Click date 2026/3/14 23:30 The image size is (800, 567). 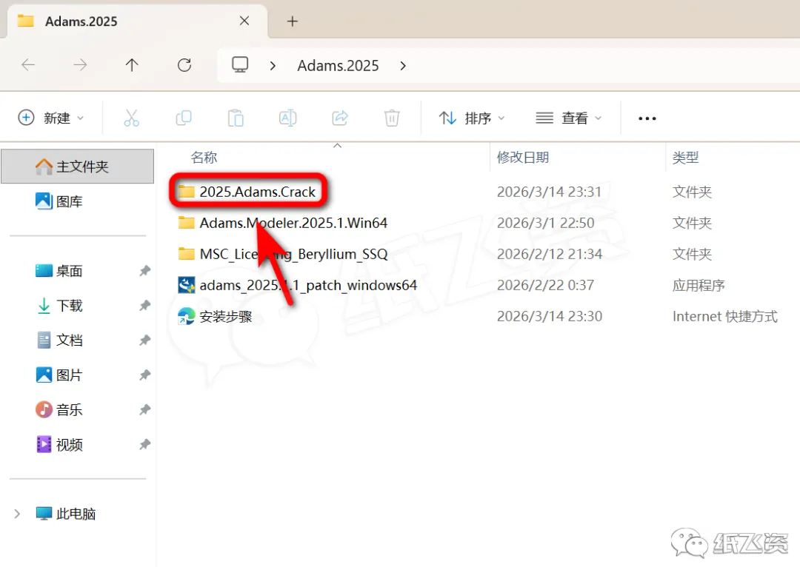(550, 316)
